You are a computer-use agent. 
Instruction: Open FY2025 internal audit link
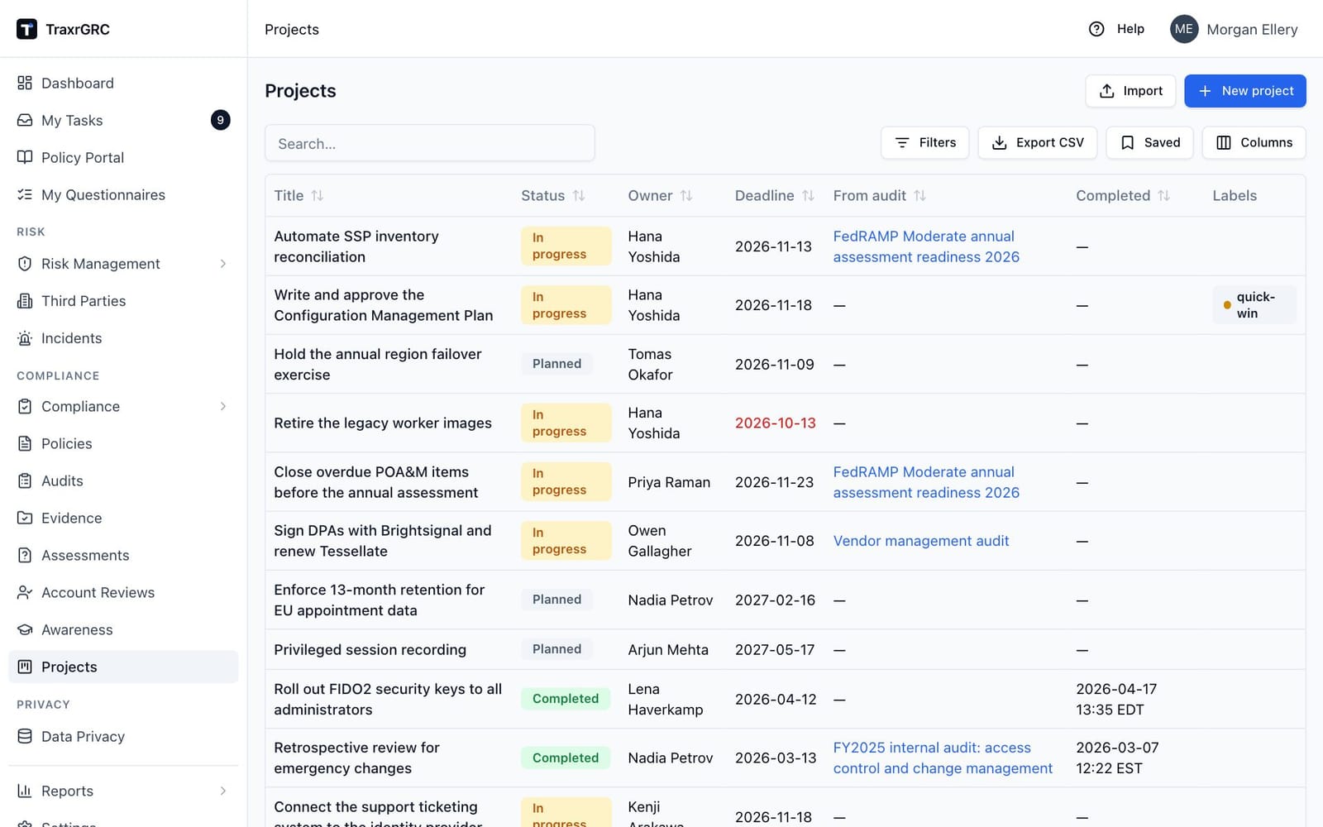point(943,758)
